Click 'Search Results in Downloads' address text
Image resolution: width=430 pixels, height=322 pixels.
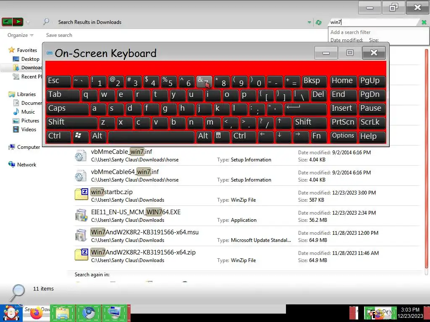(x=90, y=22)
